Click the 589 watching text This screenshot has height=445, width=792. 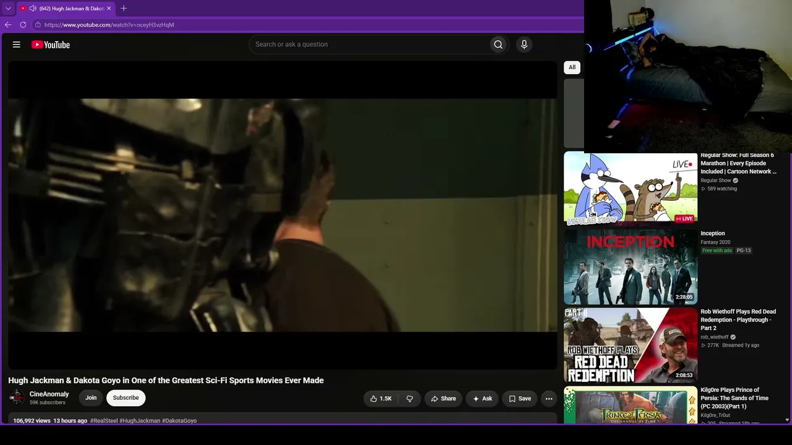(x=722, y=189)
